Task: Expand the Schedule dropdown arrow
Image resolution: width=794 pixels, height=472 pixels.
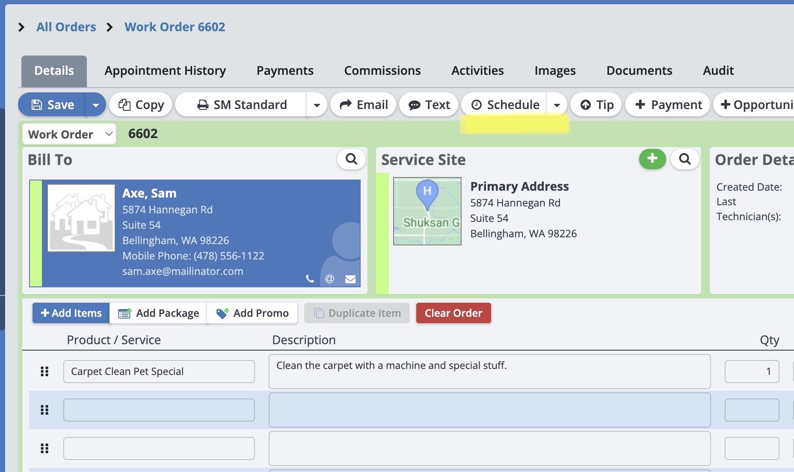Action: tap(557, 105)
